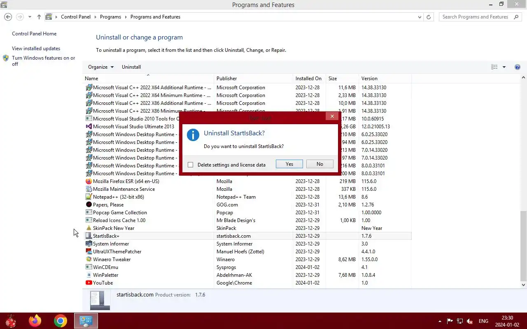This screenshot has height=329, width=527.
Task: Expand the Control Panel breadcrumb arrow
Action: coord(95,17)
